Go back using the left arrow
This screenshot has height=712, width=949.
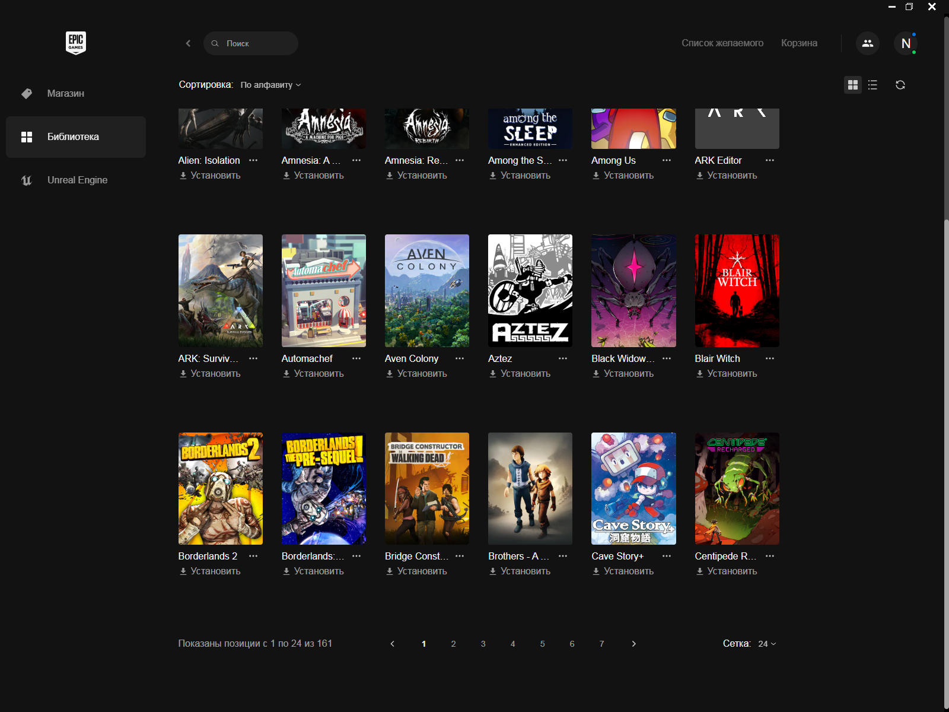point(188,43)
